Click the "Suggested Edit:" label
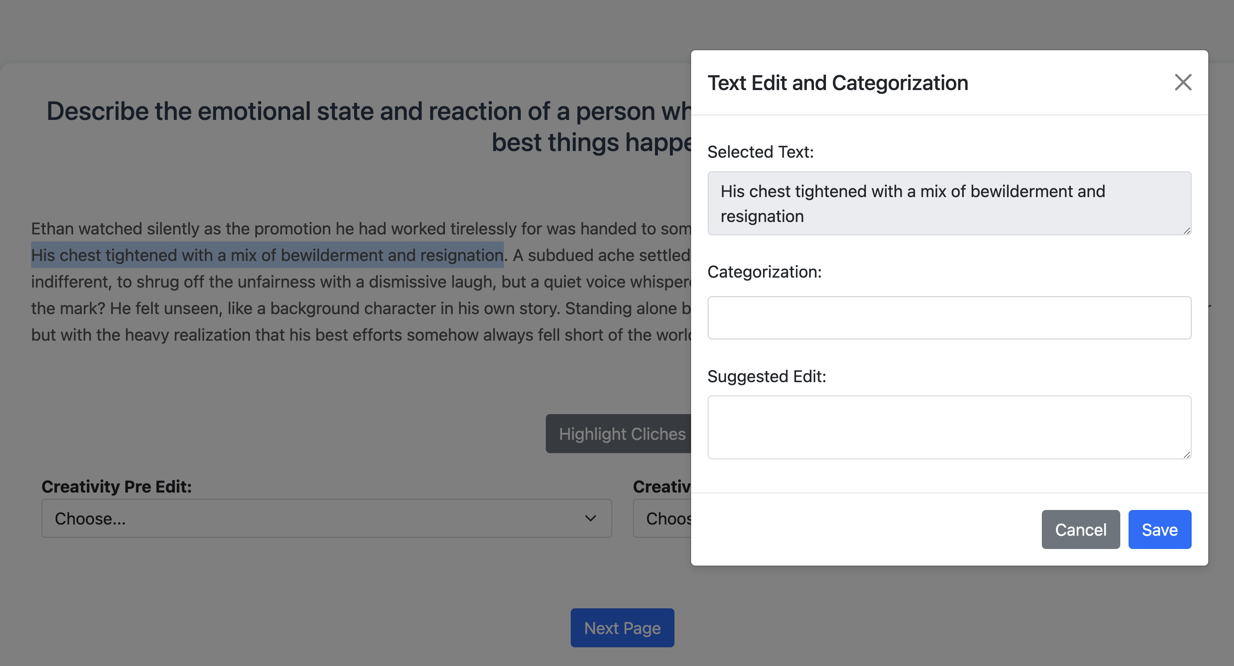Image resolution: width=1234 pixels, height=666 pixels. [x=767, y=376]
